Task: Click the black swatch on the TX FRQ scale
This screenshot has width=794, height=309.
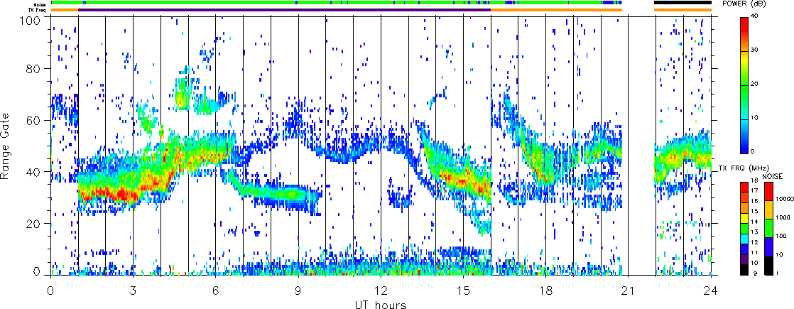Action: [x=744, y=270]
